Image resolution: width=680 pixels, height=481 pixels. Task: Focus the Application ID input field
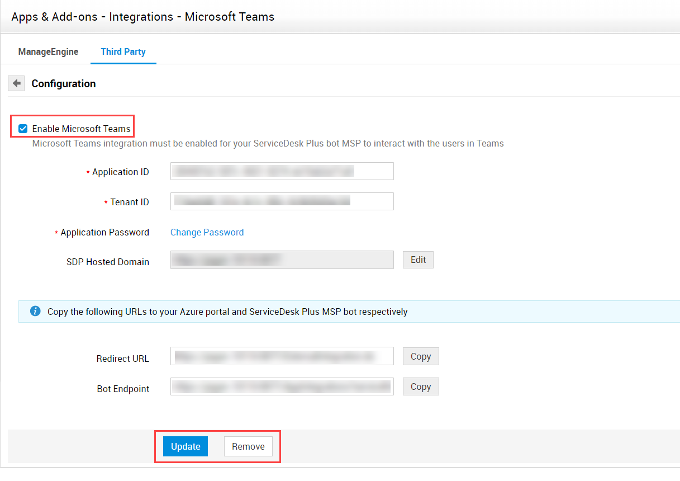coord(282,171)
